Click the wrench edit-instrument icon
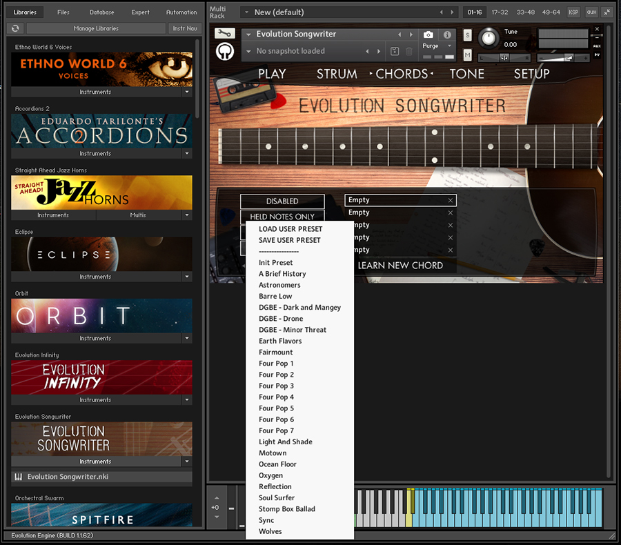621x545 pixels. (224, 33)
